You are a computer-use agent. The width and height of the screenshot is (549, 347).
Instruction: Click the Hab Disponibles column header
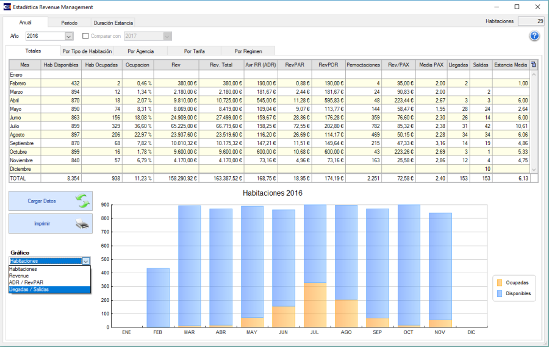61,65
